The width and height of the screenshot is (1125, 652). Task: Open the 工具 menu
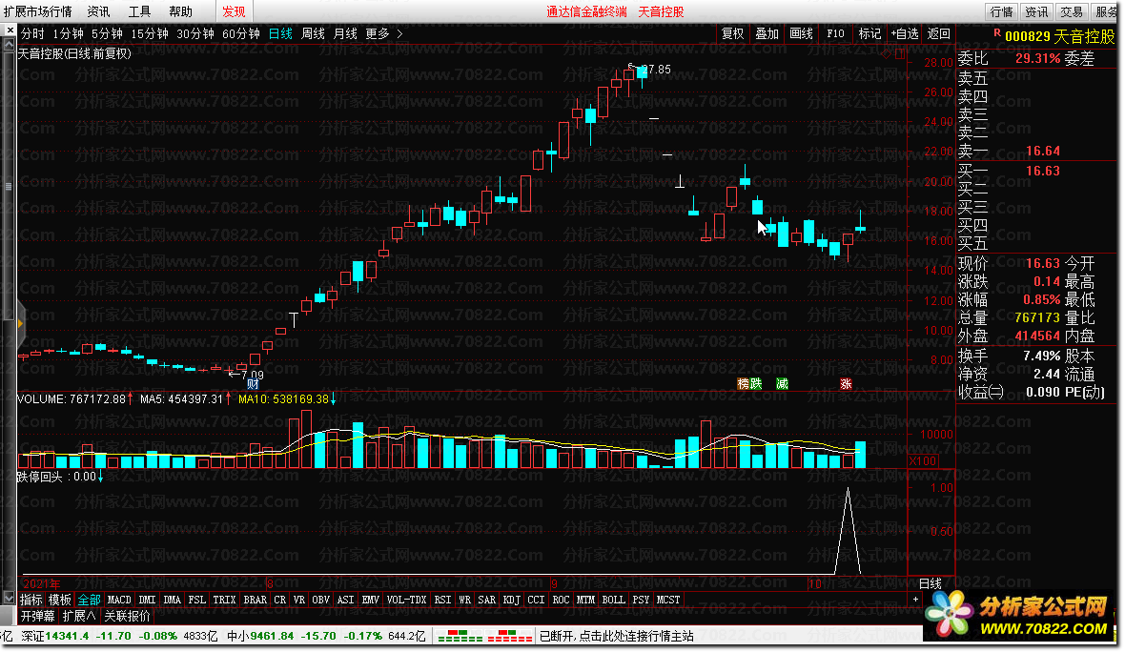[139, 11]
